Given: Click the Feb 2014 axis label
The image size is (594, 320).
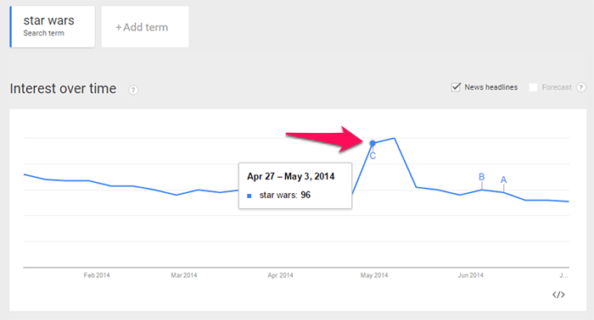Looking at the screenshot, I should click(97, 275).
